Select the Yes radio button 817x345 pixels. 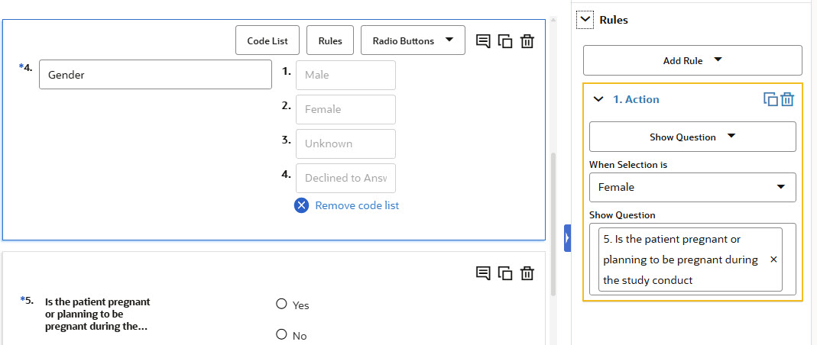coord(281,304)
